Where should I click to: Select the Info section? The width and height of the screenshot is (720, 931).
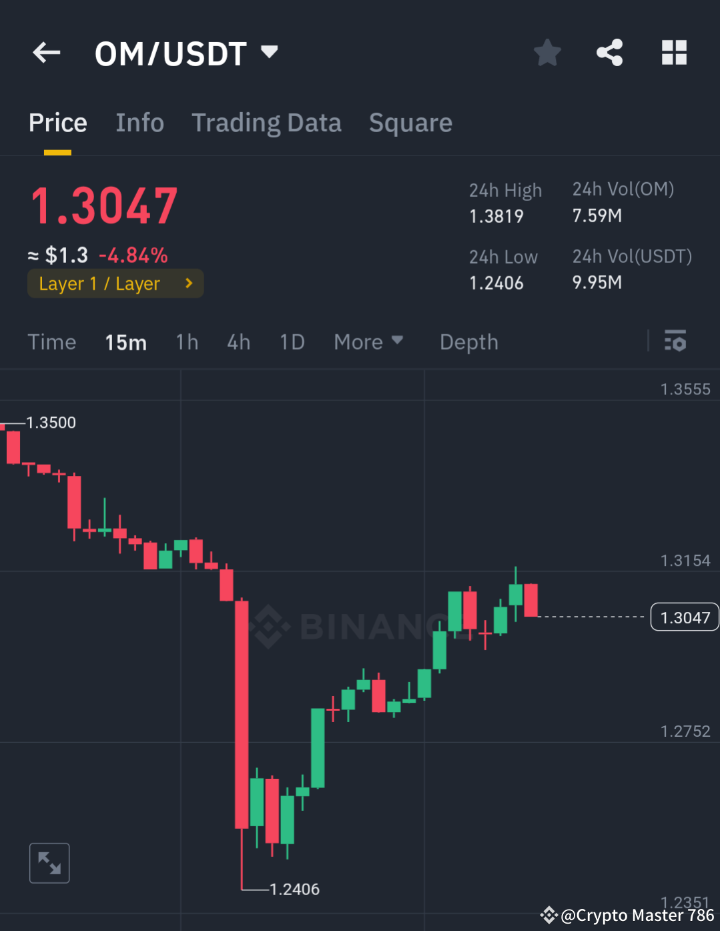click(140, 122)
